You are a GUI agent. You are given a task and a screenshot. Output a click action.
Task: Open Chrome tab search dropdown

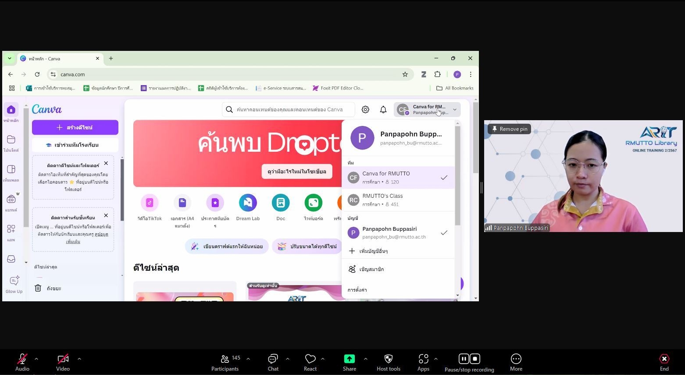click(x=9, y=58)
